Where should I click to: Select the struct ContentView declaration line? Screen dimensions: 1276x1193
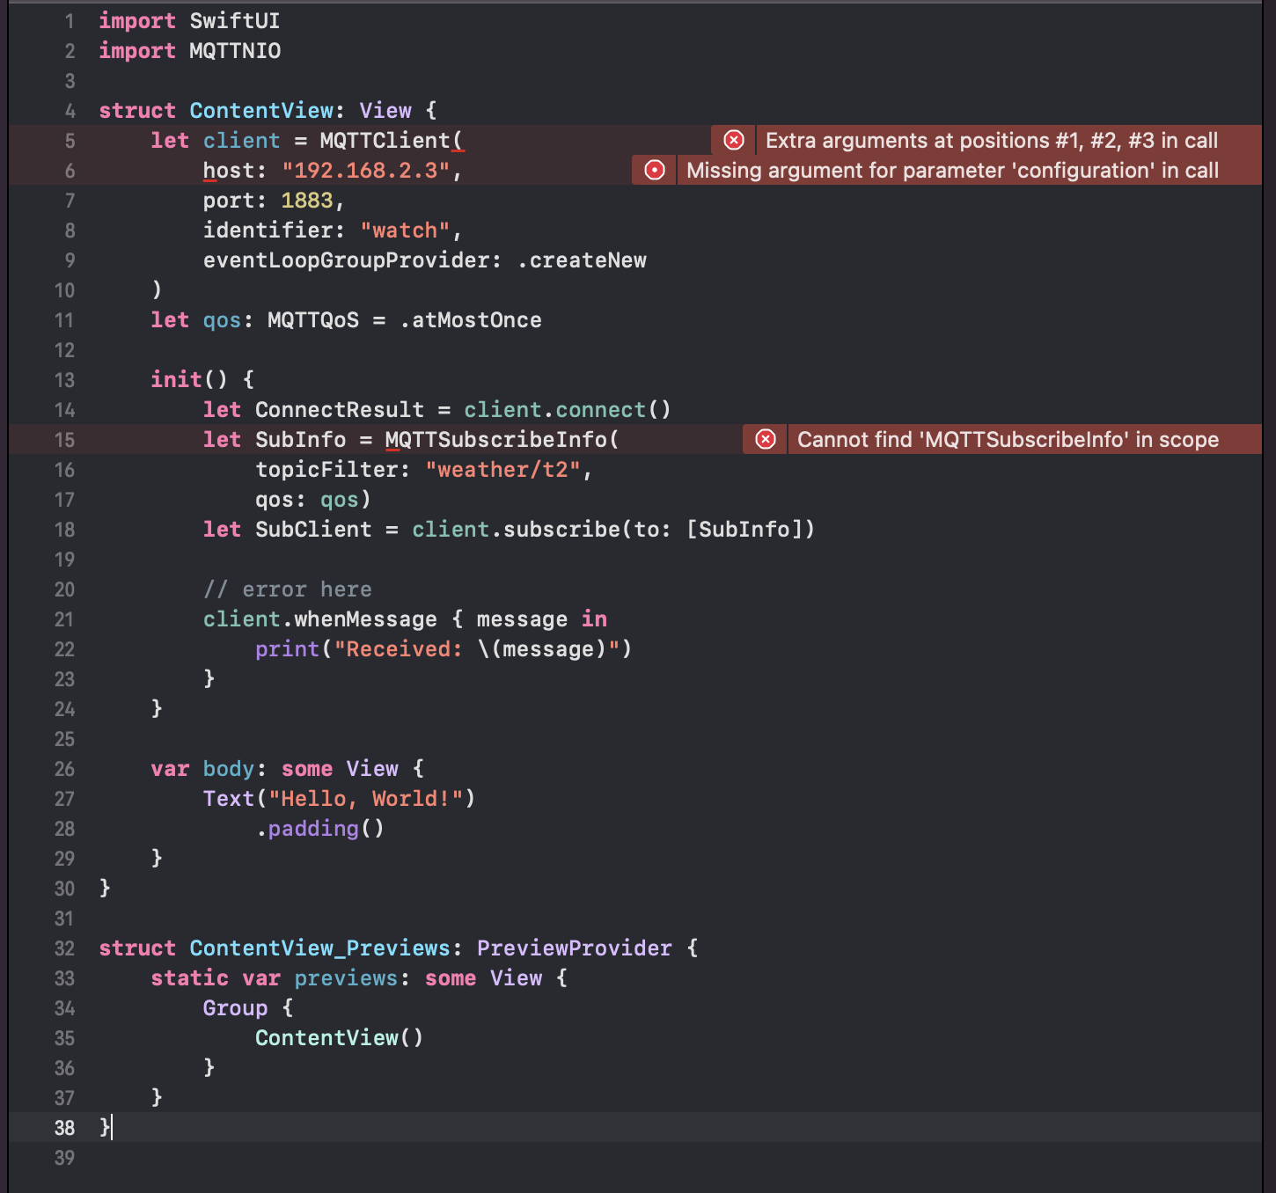click(x=264, y=110)
